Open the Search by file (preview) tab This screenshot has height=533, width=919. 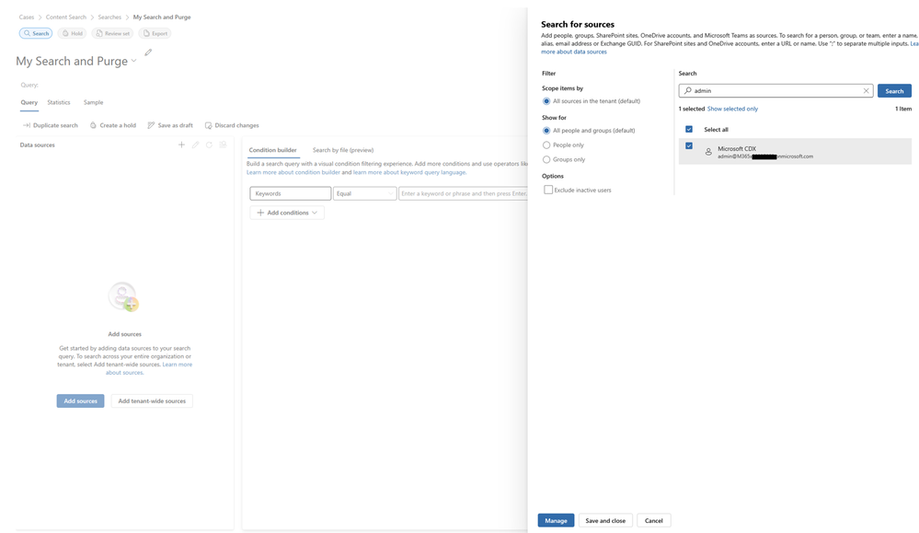pos(343,150)
